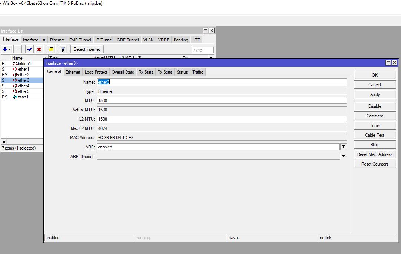
Task: Open the Status tab
Action: (182, 72)
